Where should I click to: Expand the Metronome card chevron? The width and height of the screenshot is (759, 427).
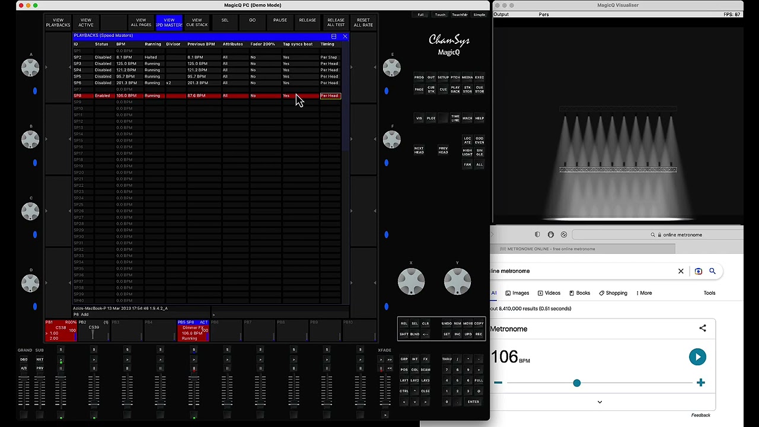pyautogui.click(x=599, y=402)
